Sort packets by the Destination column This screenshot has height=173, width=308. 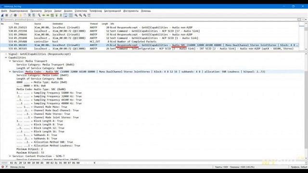(x=58, y=24)
